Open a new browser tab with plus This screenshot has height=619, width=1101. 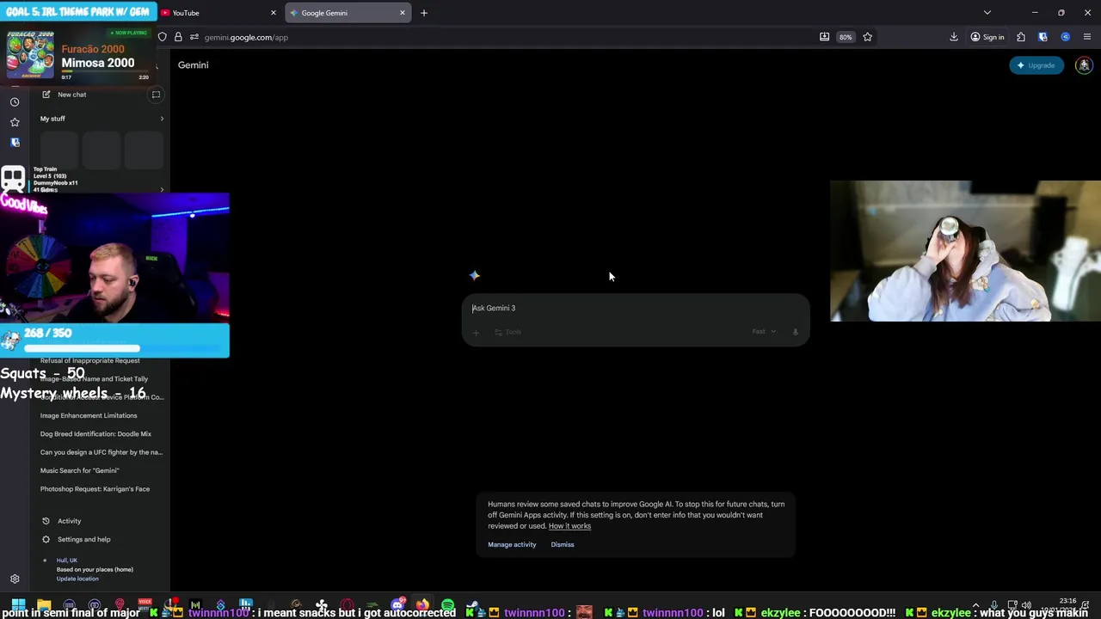(423, 13)
